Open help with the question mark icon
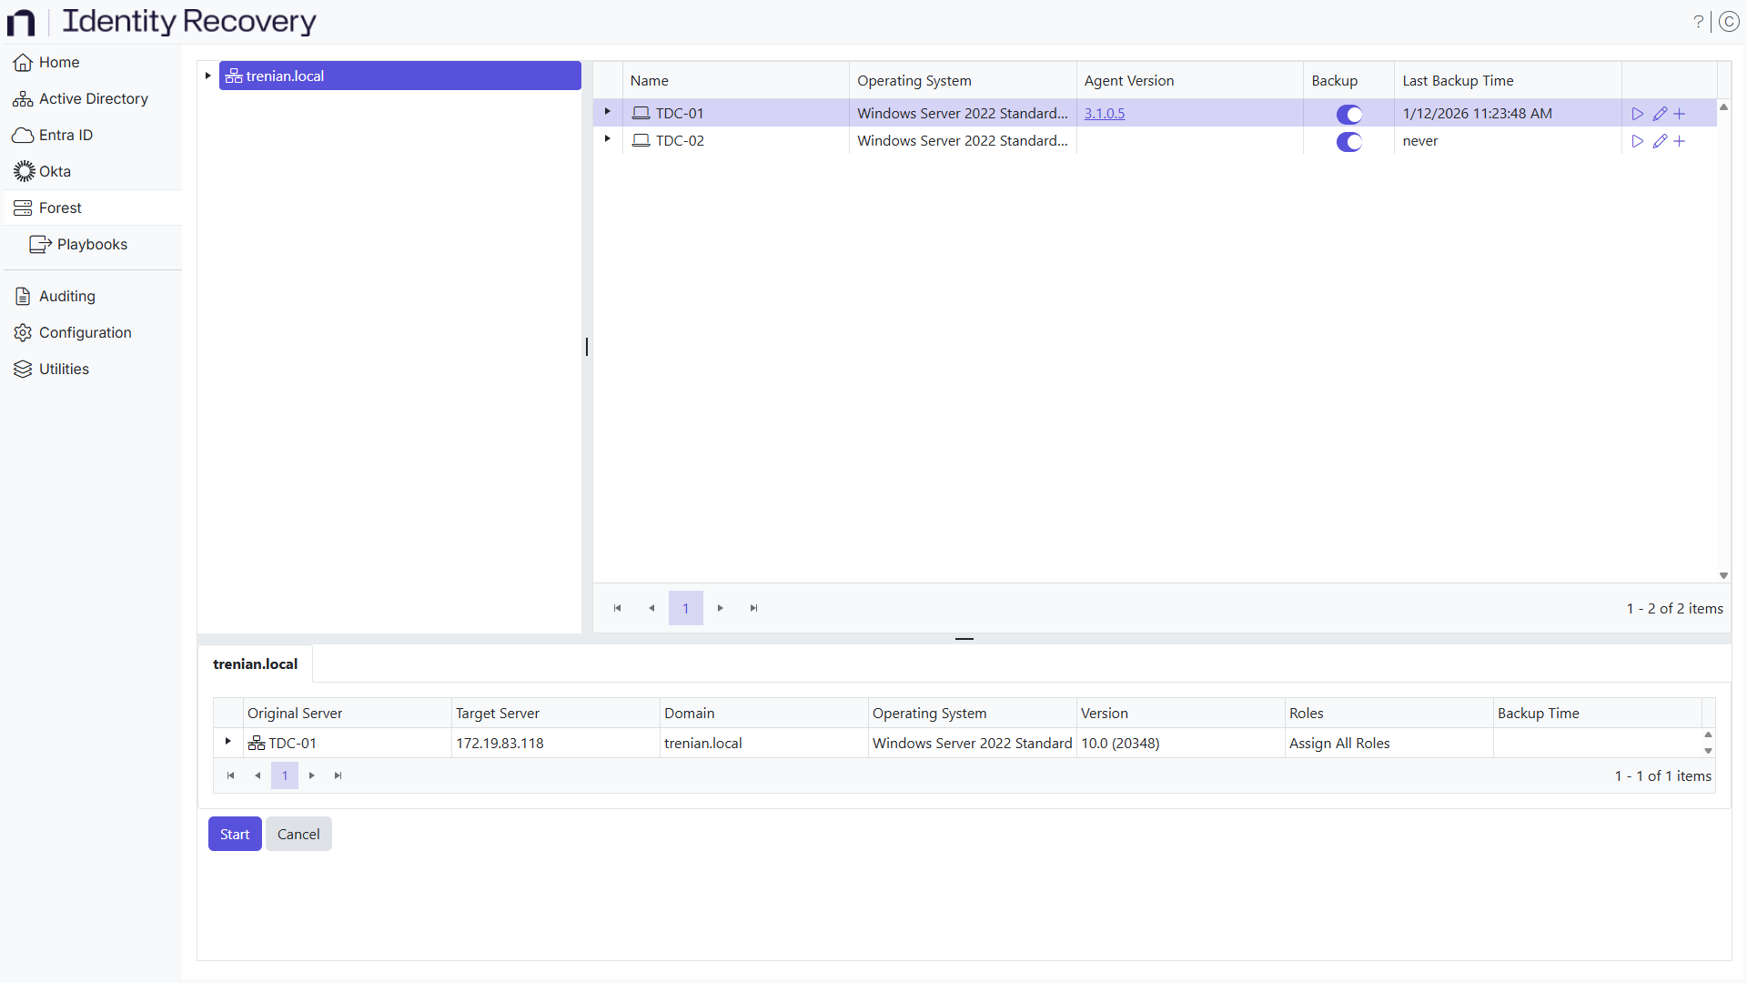Viewport: 1747px width, 983px height. coord(1700,21)
